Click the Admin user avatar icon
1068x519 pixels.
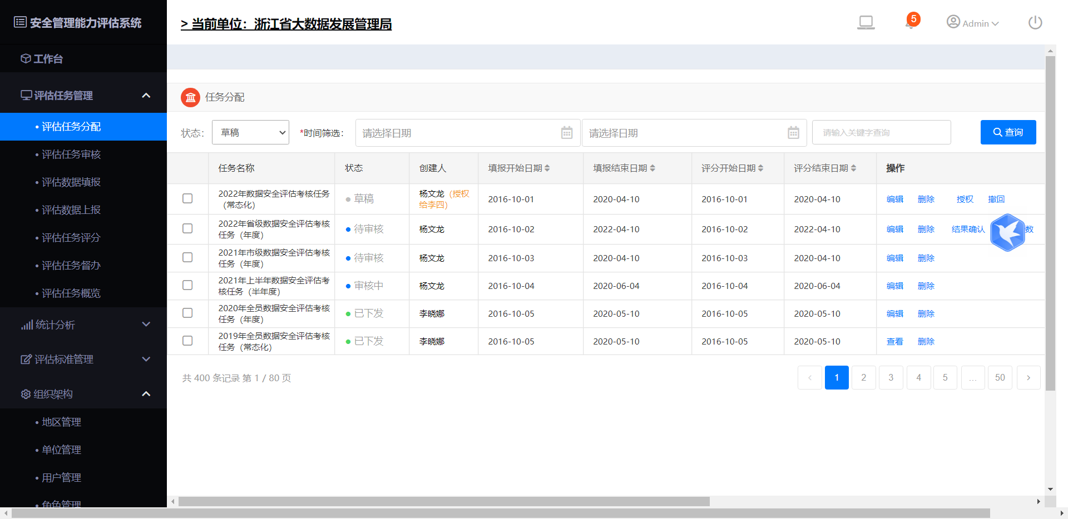pyautogui.click(x=953, y=22)
